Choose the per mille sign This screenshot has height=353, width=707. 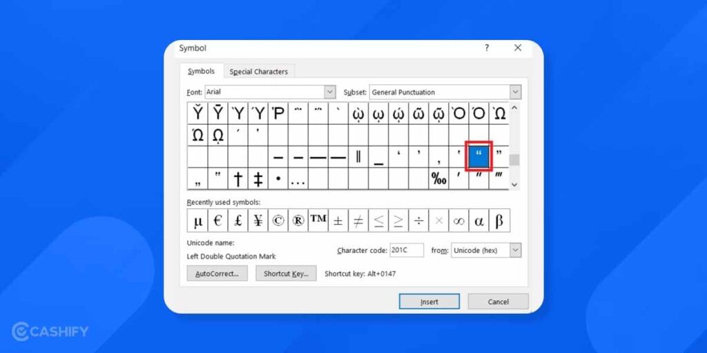pos(438,179)
